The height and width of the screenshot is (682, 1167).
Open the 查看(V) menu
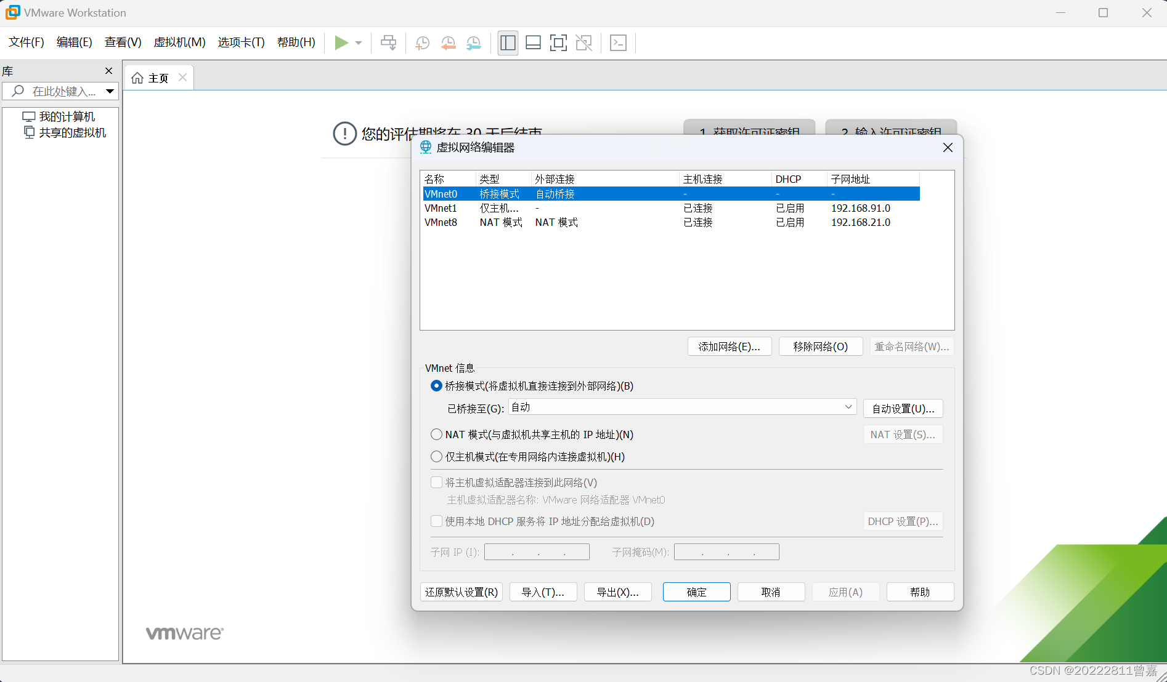tap(123, 42)
